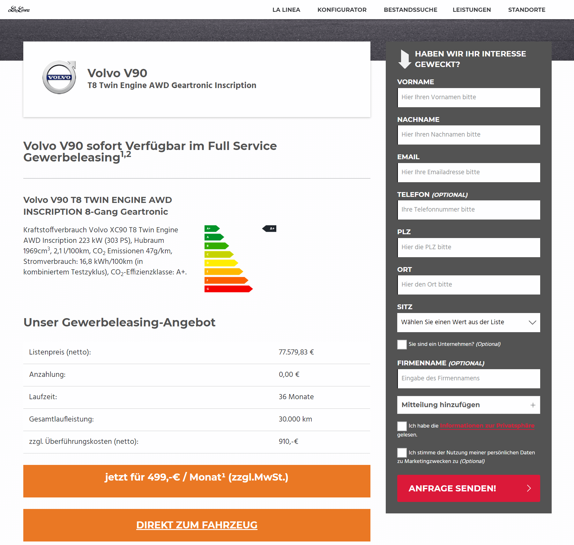Click the yellow D energy label bar
Image resolution: width=574 pixels, height=545 pixels.
[221, 263]
